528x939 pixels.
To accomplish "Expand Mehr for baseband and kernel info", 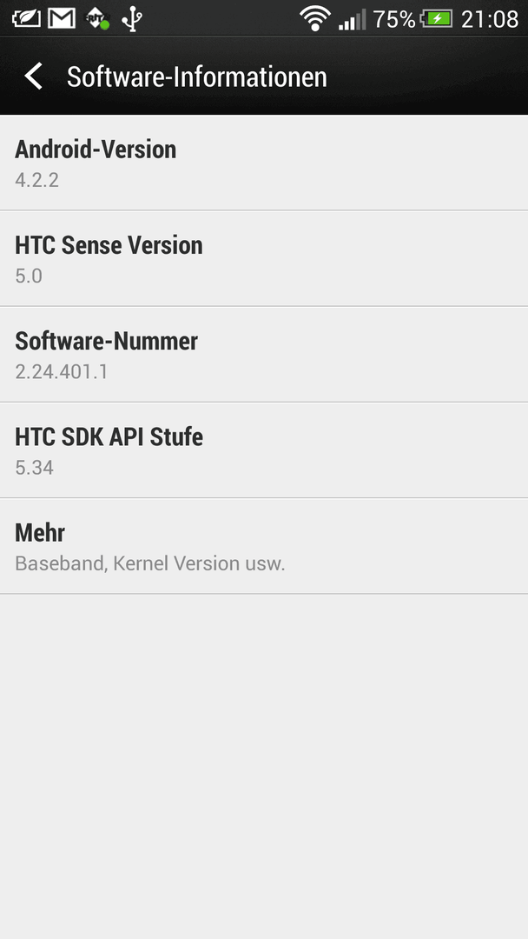I will pyautogui.click(x=264, y=545).
